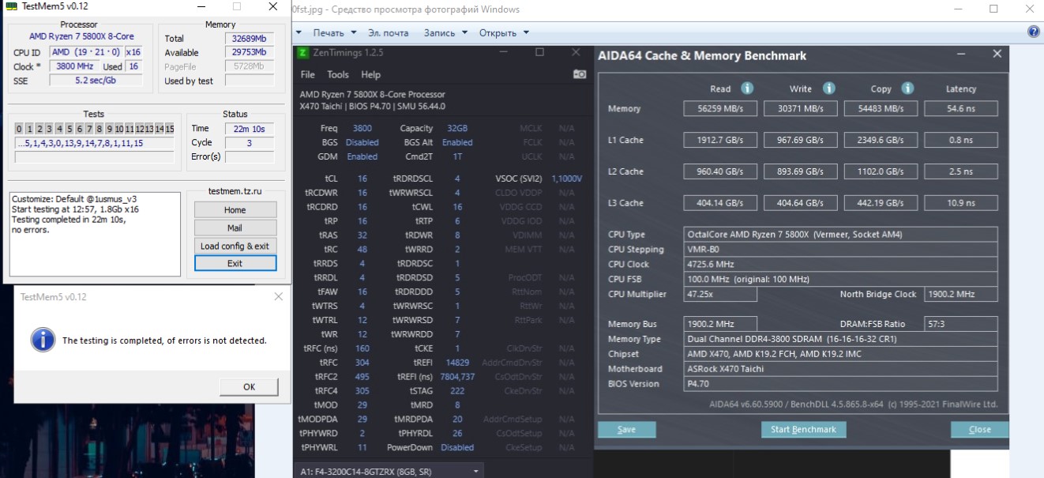The height and width of the screenshot is (478, 1044).
Task: Click the AMD Ryzen 7 5800X 8-Core text in TestMem5
Action: [x=81, y=36]
